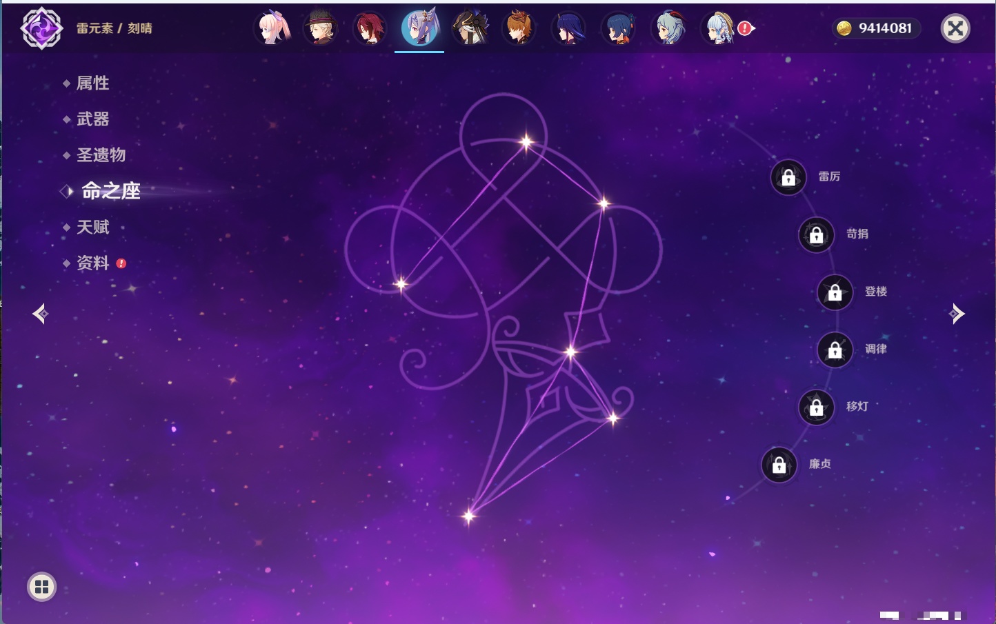Screen dimensions: 996x624
Task: Open the 天赋 talents page
Action: point(92,227)
